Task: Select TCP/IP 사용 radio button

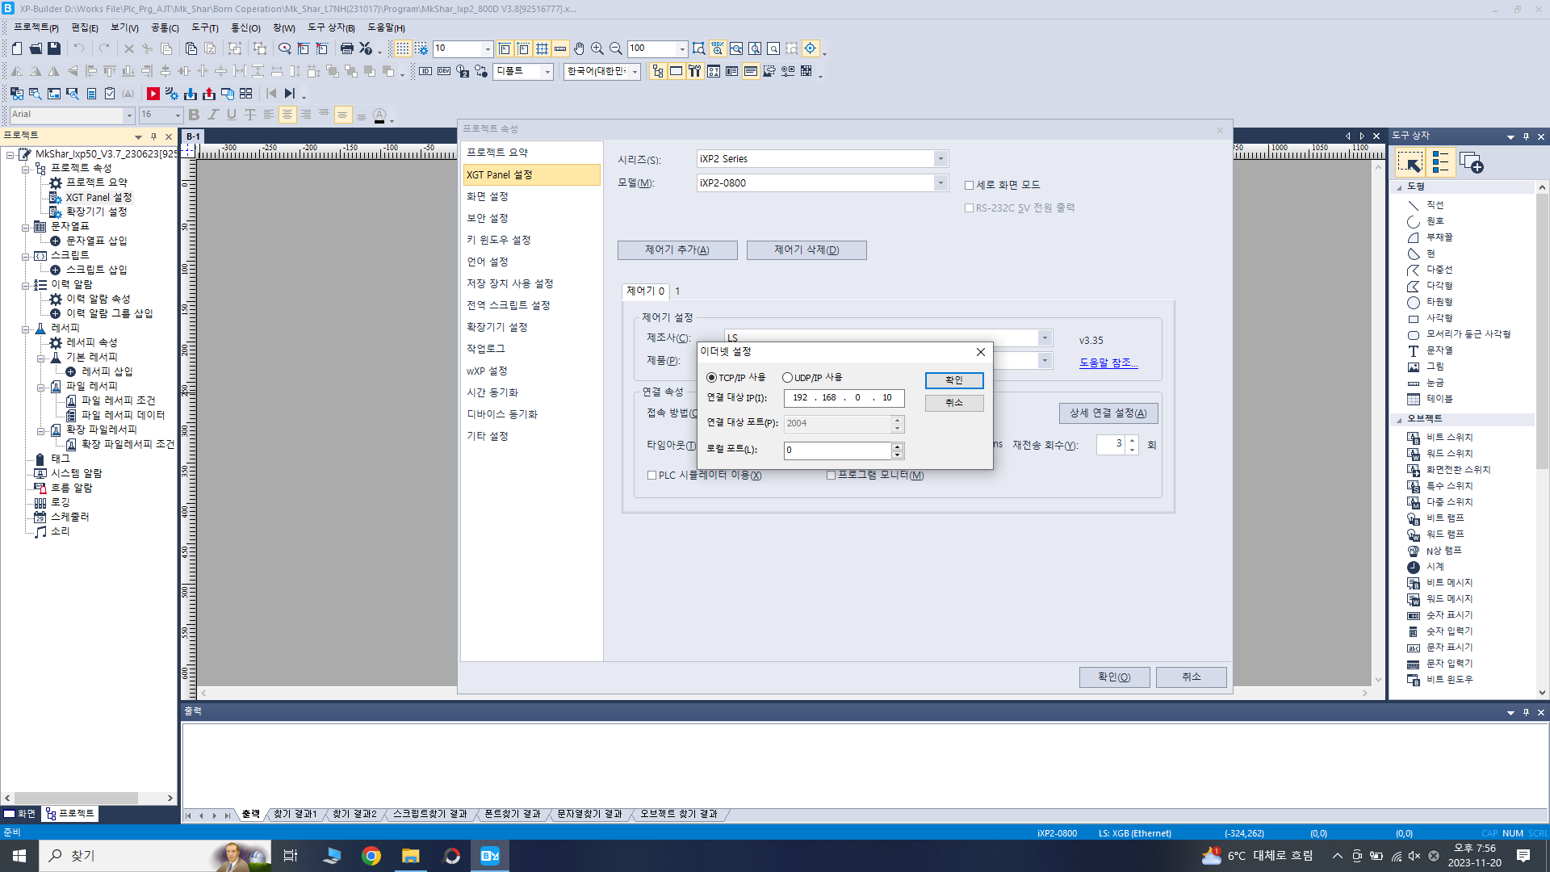Action: tap(711, 378)
